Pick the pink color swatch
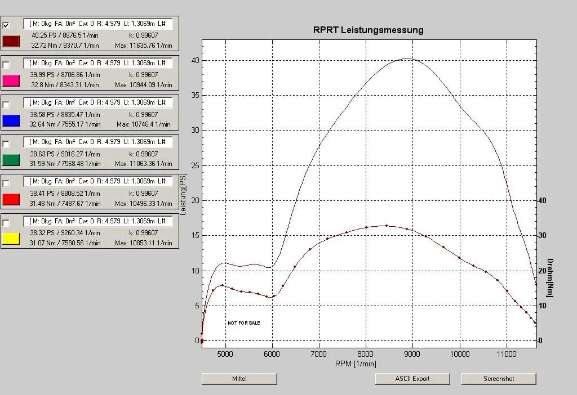Image resolution: width=577 pixels, height=395 pixels. click(11, 80)
